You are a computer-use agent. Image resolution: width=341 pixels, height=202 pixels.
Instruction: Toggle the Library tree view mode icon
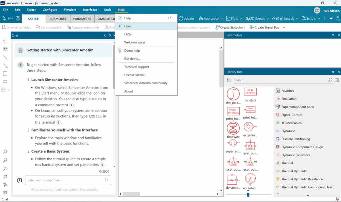coord(229,80)
